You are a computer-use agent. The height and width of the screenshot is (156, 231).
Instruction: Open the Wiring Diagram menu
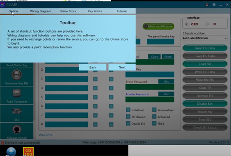(40, 11)
